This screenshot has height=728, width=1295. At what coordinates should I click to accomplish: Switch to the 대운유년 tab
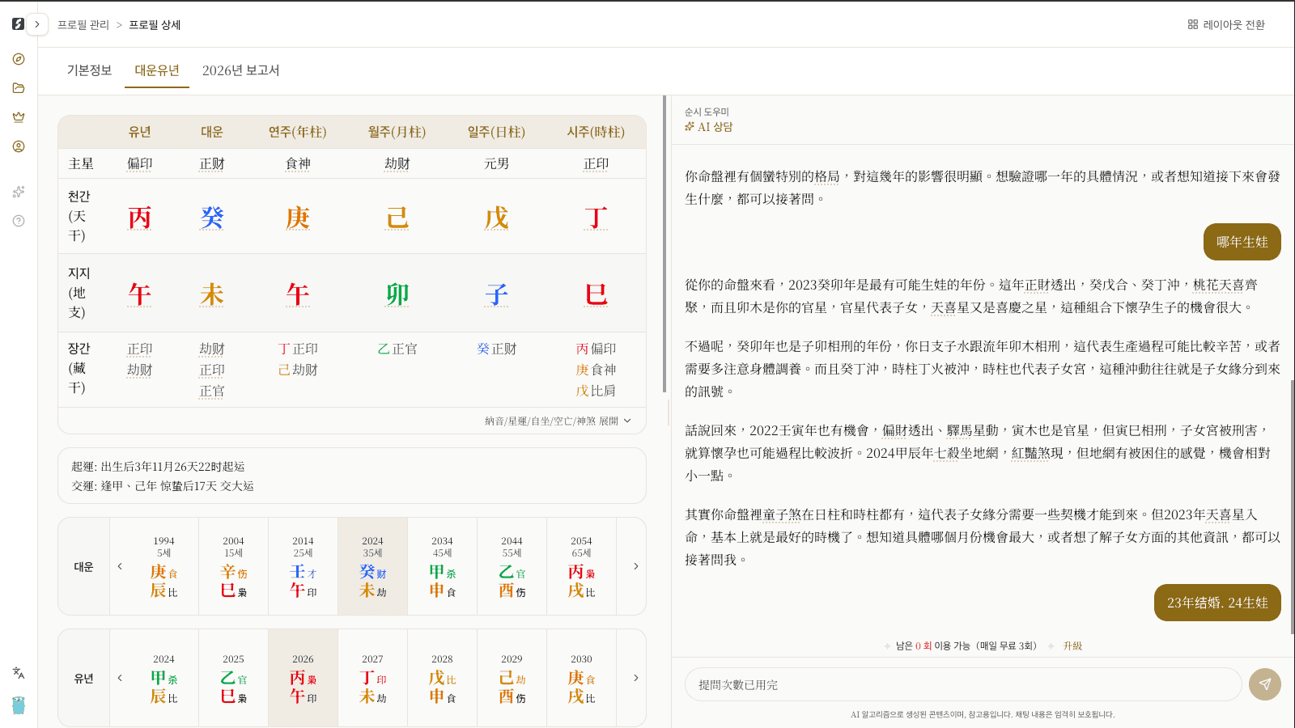point(157,70)
